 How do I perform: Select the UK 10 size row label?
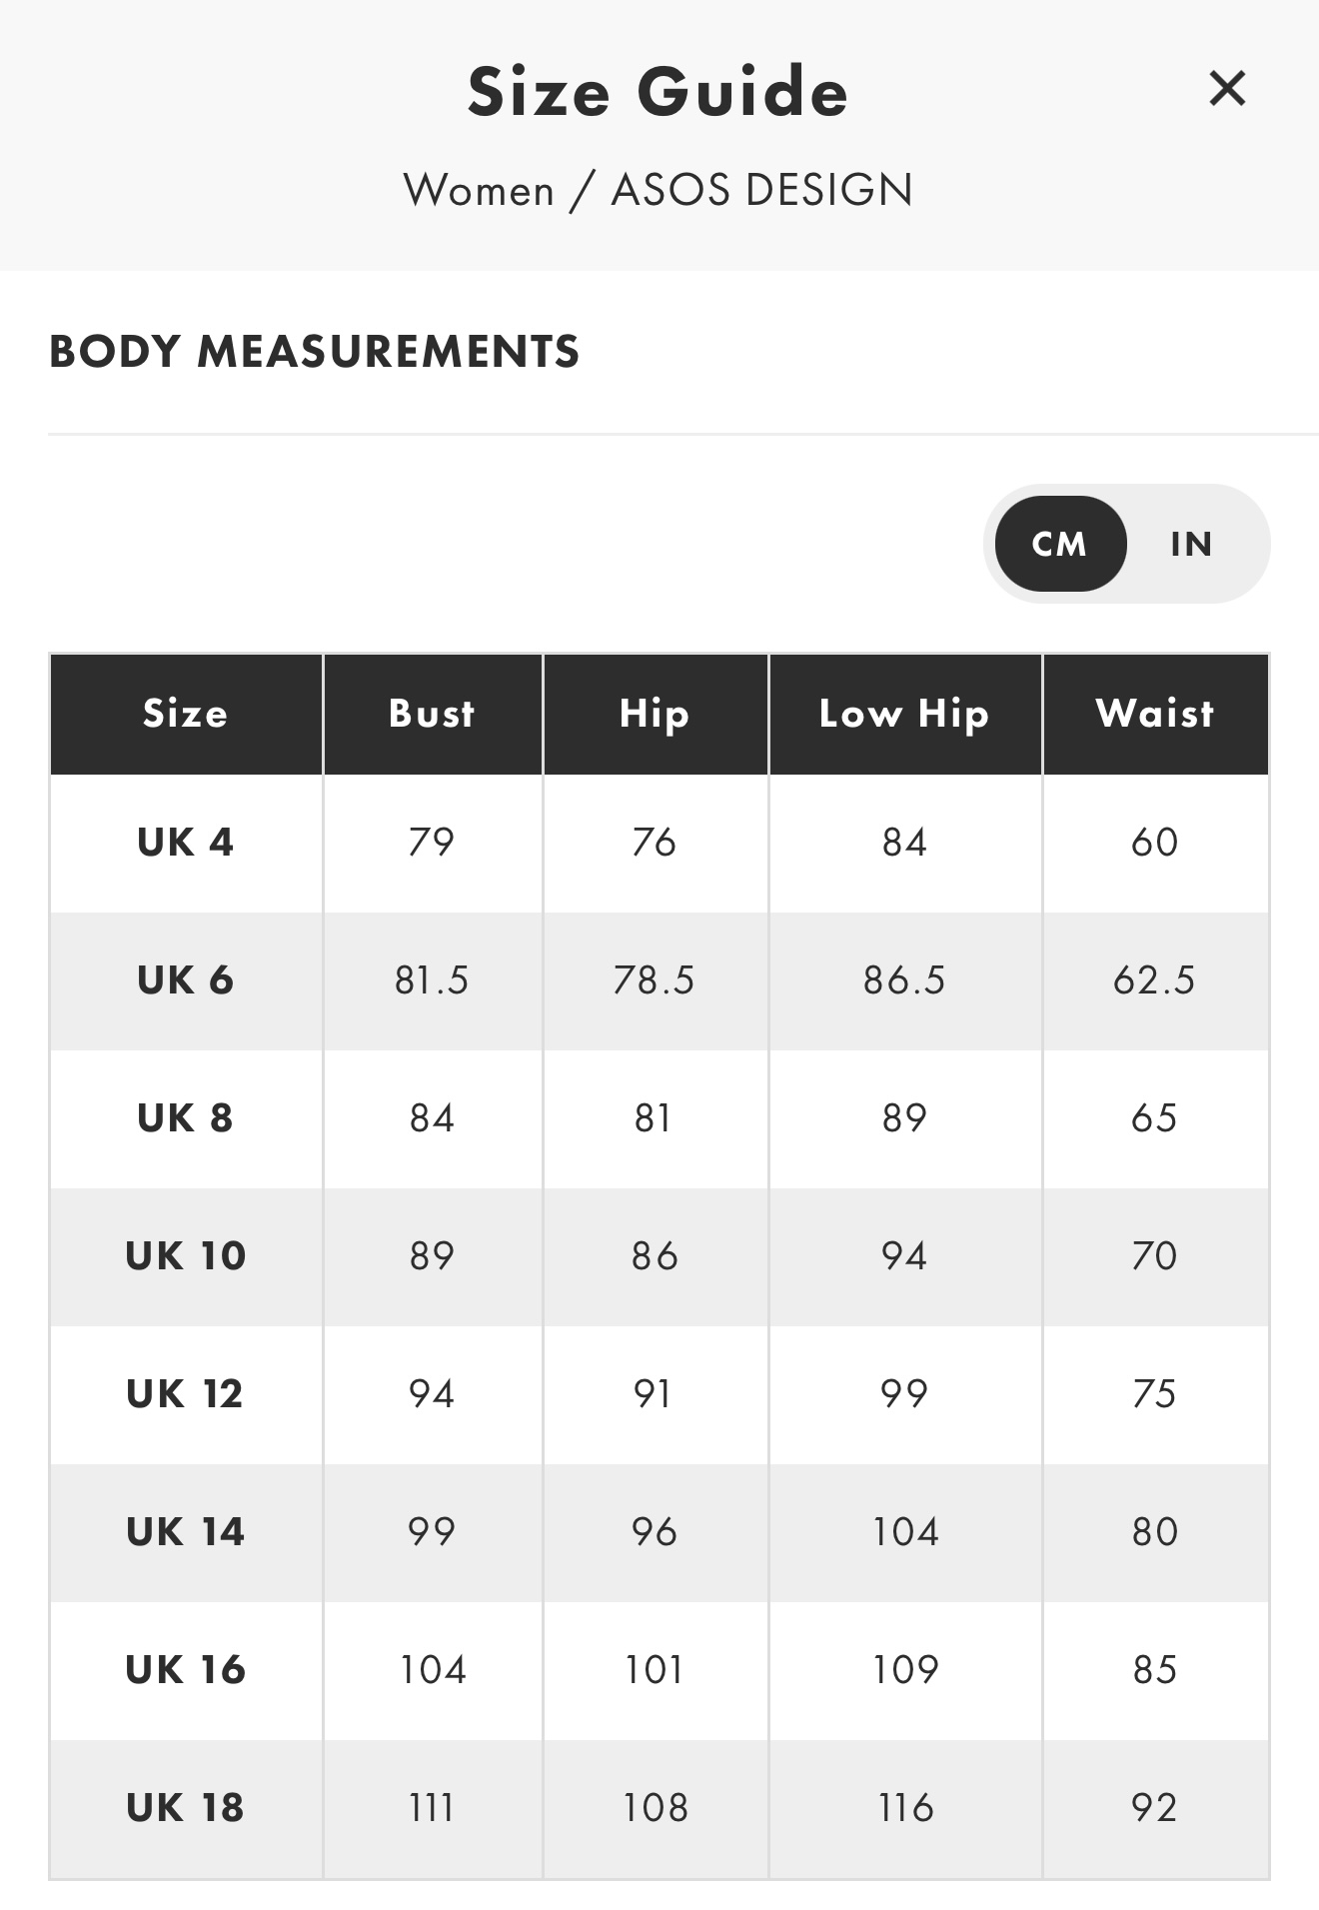[x=186, y=1256]
